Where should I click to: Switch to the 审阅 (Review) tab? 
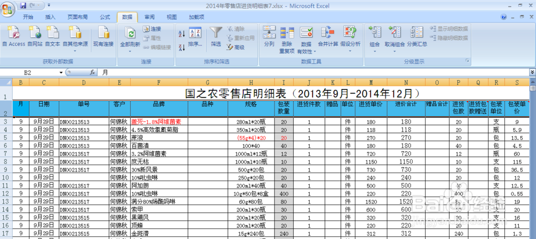coord(150,17)
